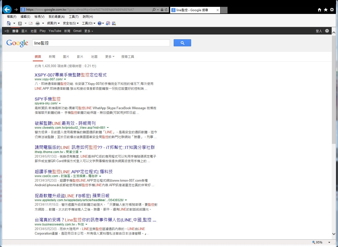Switch to the 圖片 results tab under the search box
Viewport: 338px width, 247px height.
(66, 57)
